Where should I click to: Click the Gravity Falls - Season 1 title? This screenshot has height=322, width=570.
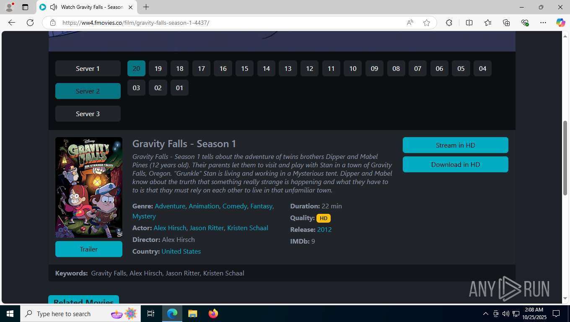(x=184, y=144)
